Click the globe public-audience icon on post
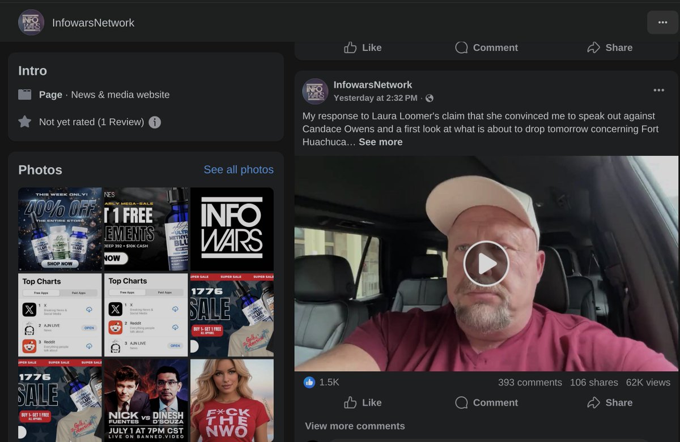680x442 pixels. click(x=430, y=98)
